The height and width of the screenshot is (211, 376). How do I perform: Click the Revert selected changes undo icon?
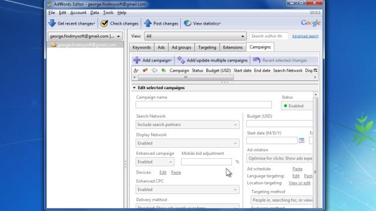point(257,60)
